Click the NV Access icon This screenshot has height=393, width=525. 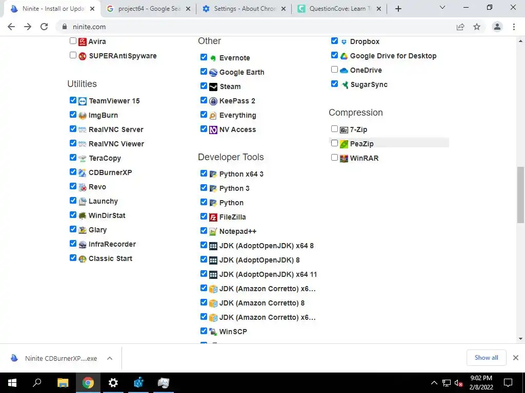click(x=213, y=129)
